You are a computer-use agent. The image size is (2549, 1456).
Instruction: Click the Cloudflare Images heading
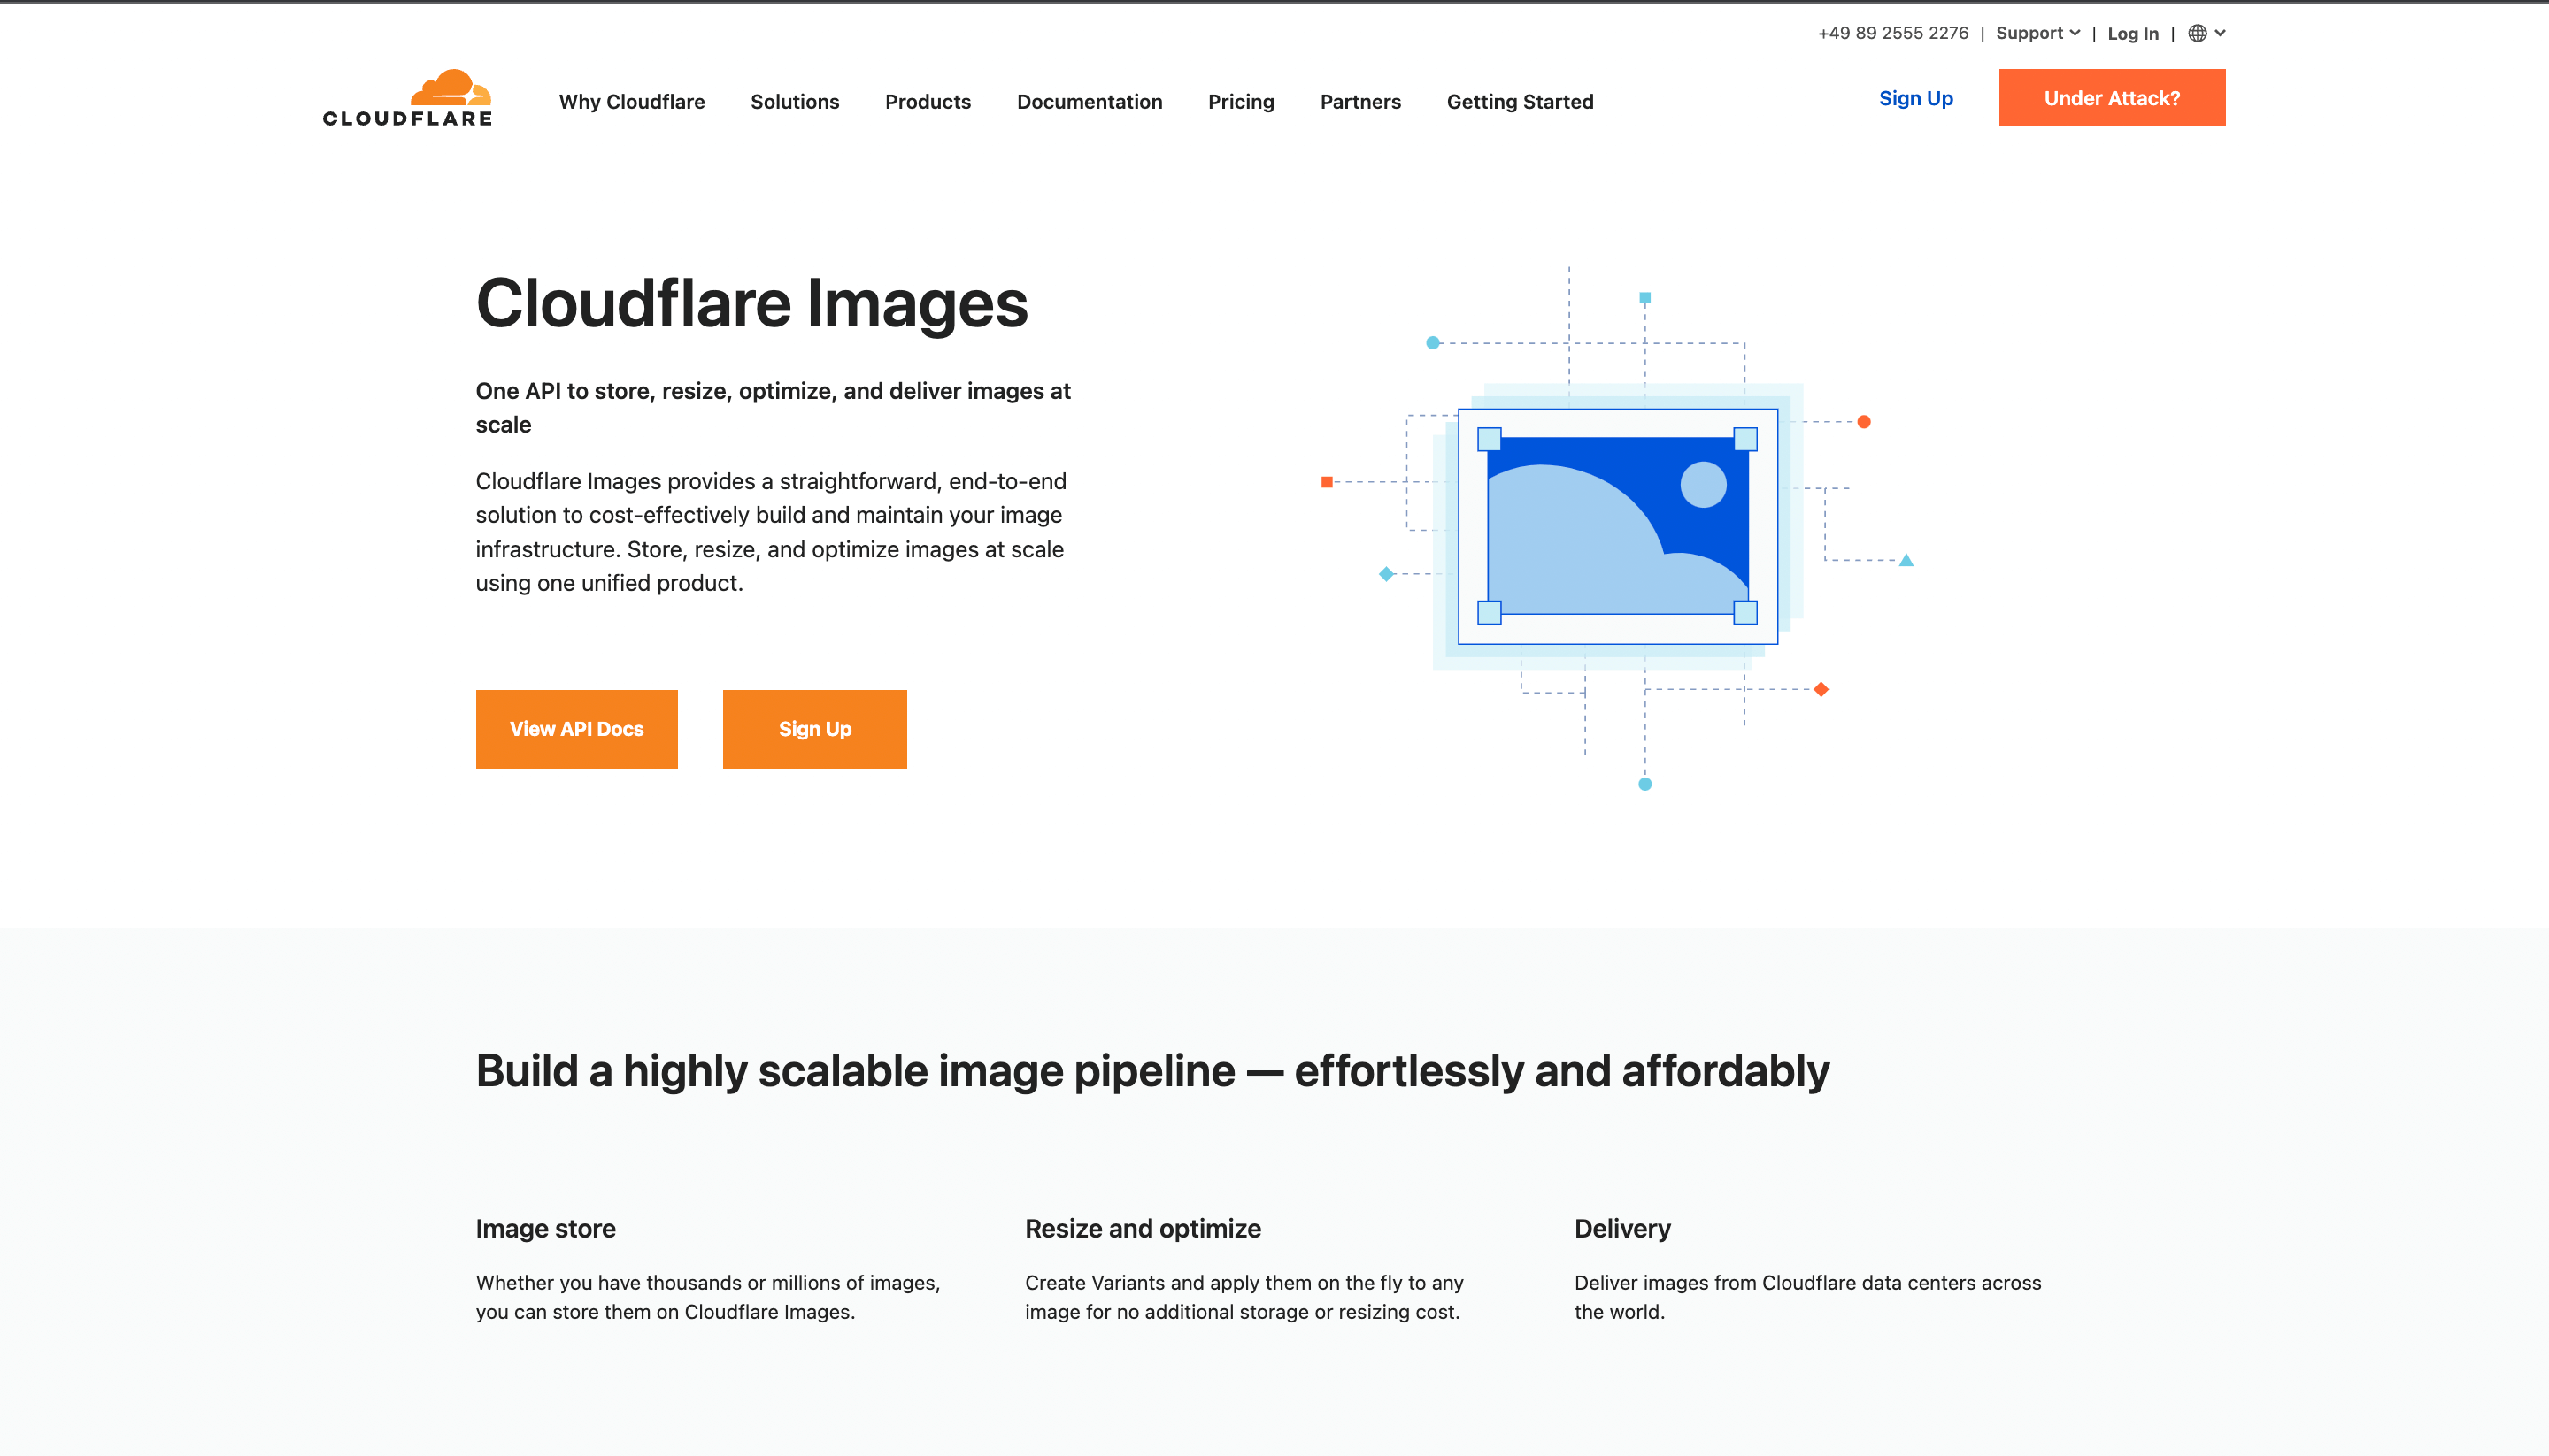751,305
